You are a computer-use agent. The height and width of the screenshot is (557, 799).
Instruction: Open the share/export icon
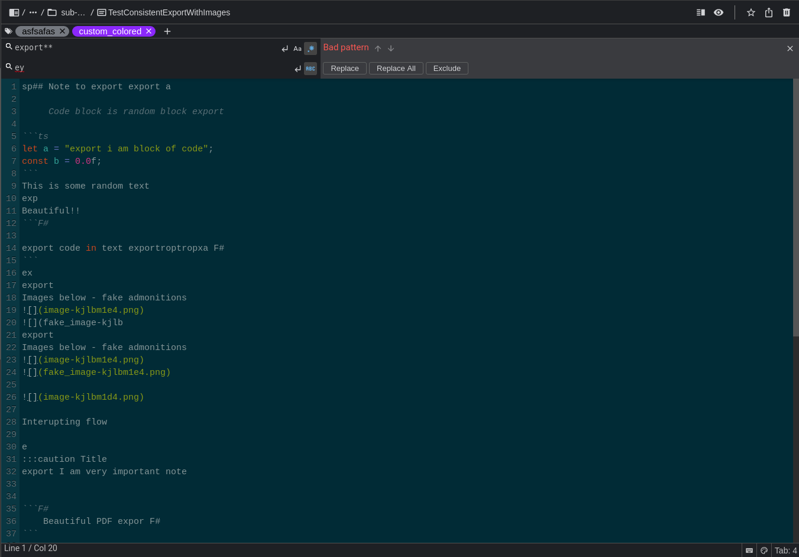tap(769, 12)
